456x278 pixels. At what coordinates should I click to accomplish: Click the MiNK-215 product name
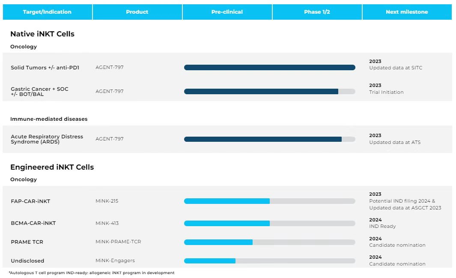pos(107,201)
